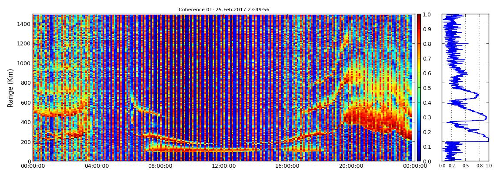Select the 0.8 label on the colorbar
Screen dimensions: 500x176
pos(427,44)
